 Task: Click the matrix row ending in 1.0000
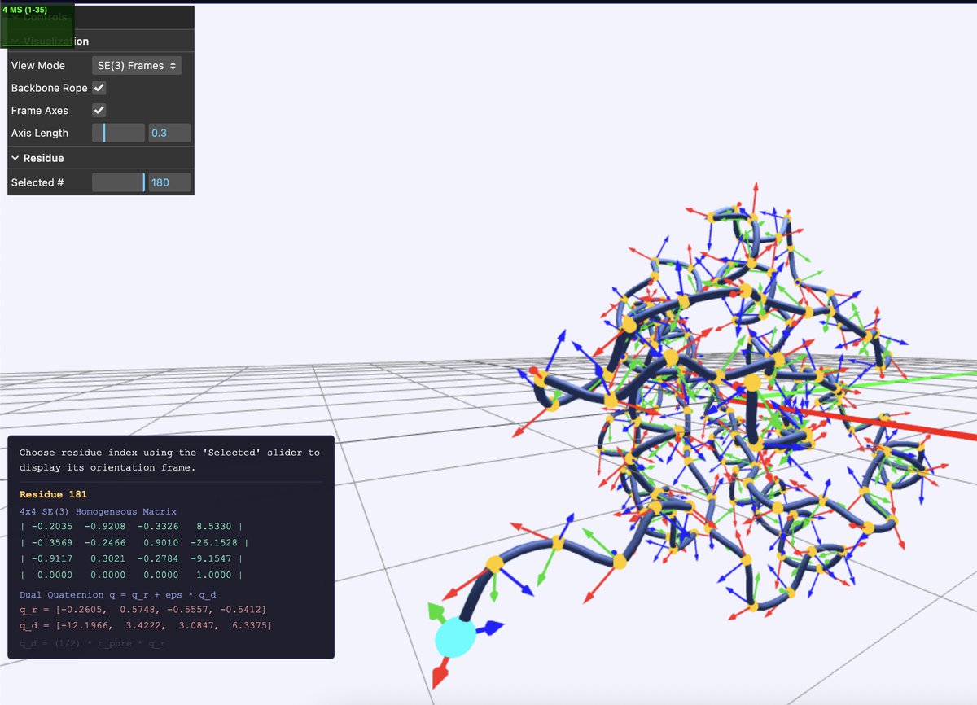(131, 575)
